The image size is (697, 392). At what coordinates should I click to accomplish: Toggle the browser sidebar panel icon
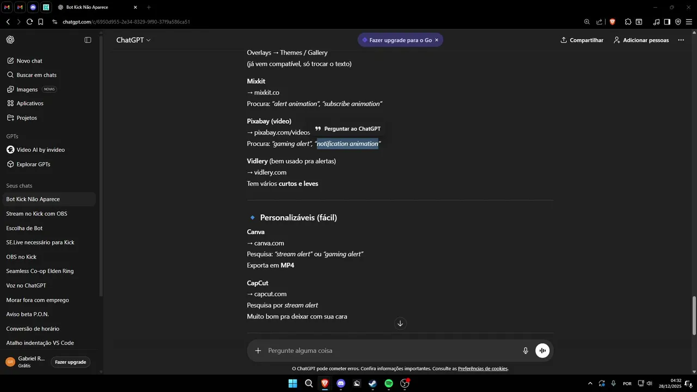(667, 22)
